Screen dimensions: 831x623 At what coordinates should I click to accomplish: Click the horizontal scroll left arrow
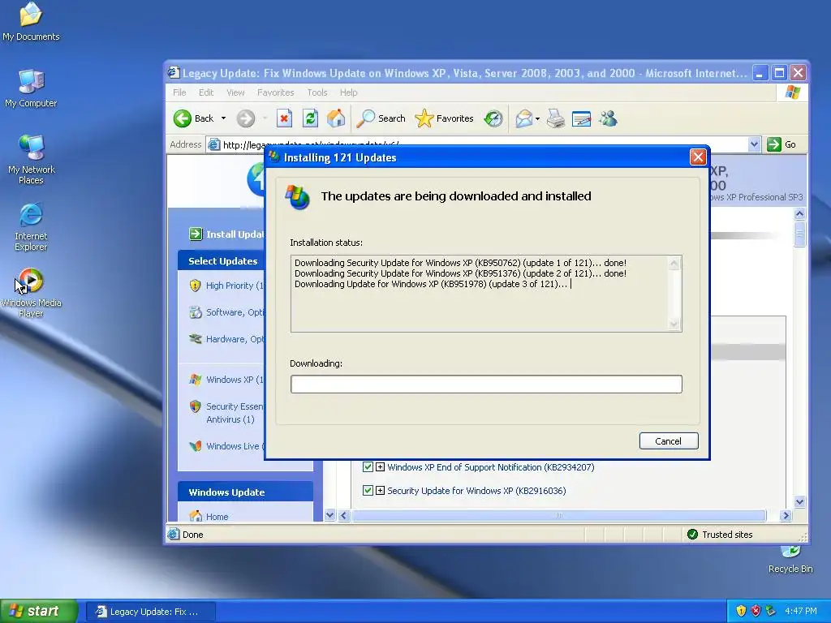[344, 515]
